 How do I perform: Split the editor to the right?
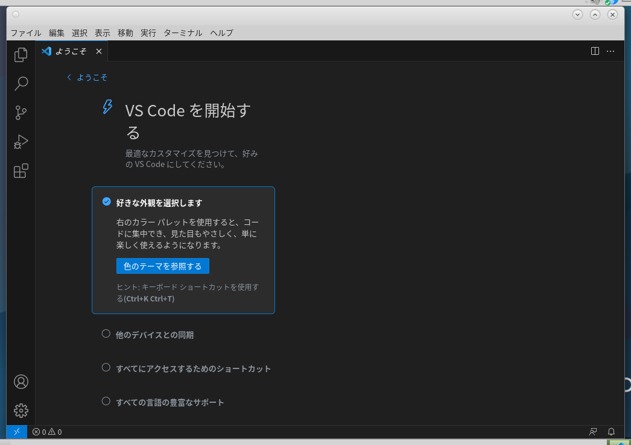(x=595, y=51)
